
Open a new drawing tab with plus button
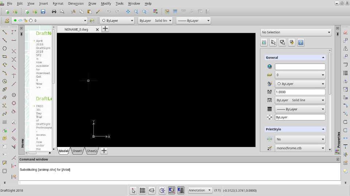coord(105,29)
